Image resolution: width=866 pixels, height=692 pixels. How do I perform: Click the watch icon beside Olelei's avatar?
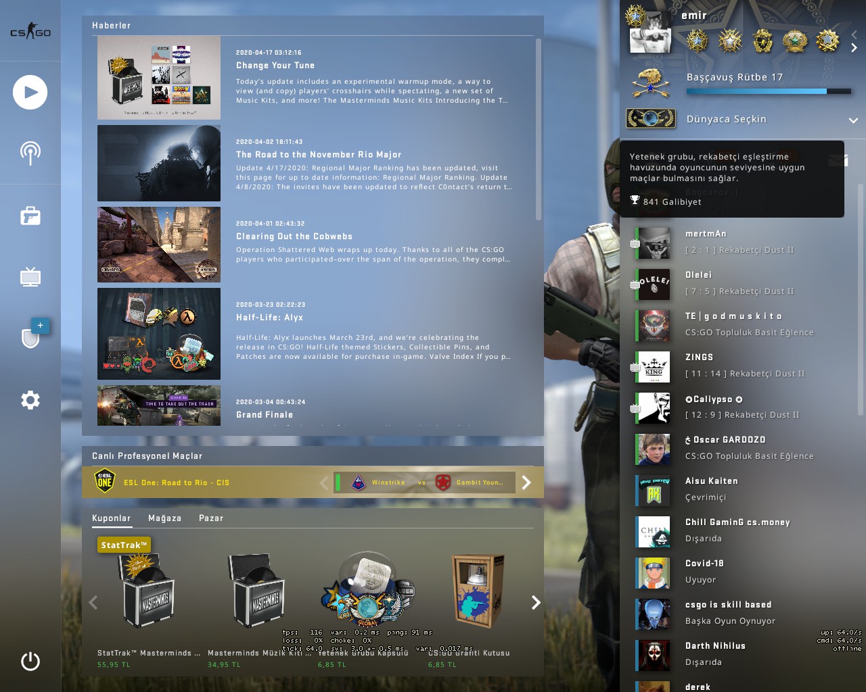(635, 285)
